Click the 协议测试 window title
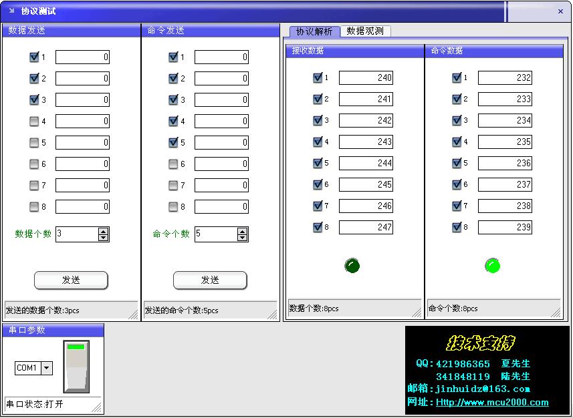The image size is (573, 418). point(38,11)
